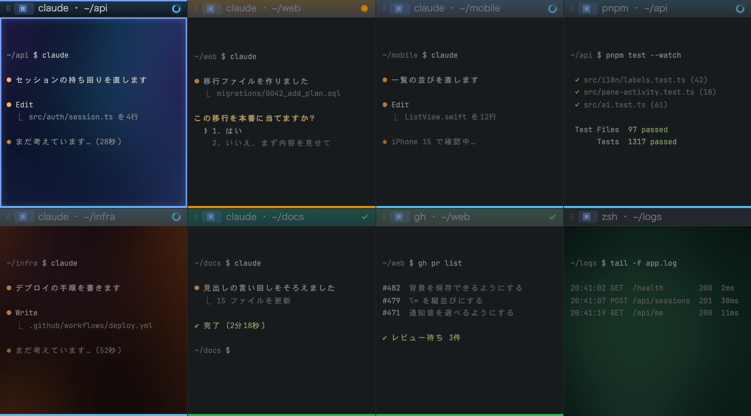751x416 pixels.
Task: Click migrations/0042_add_plan.sql file path
Action: [x=279, y=93]
